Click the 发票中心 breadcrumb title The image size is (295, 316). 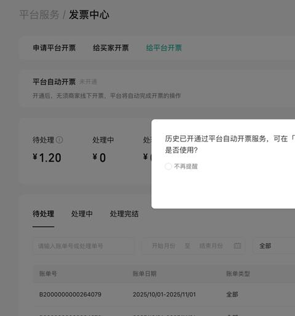tap(89, 15)
